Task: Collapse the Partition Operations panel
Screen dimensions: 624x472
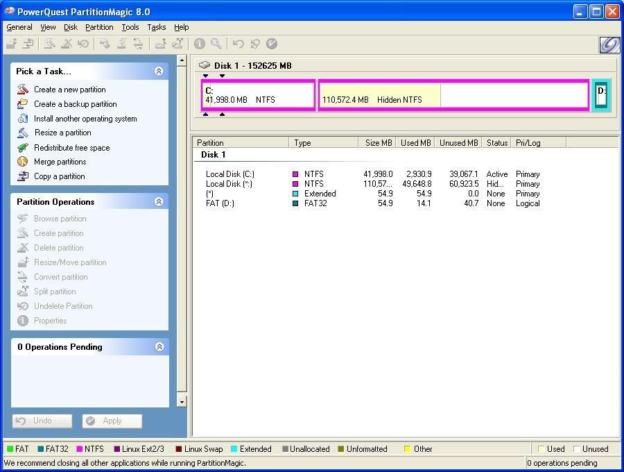Action: point(159,201)
